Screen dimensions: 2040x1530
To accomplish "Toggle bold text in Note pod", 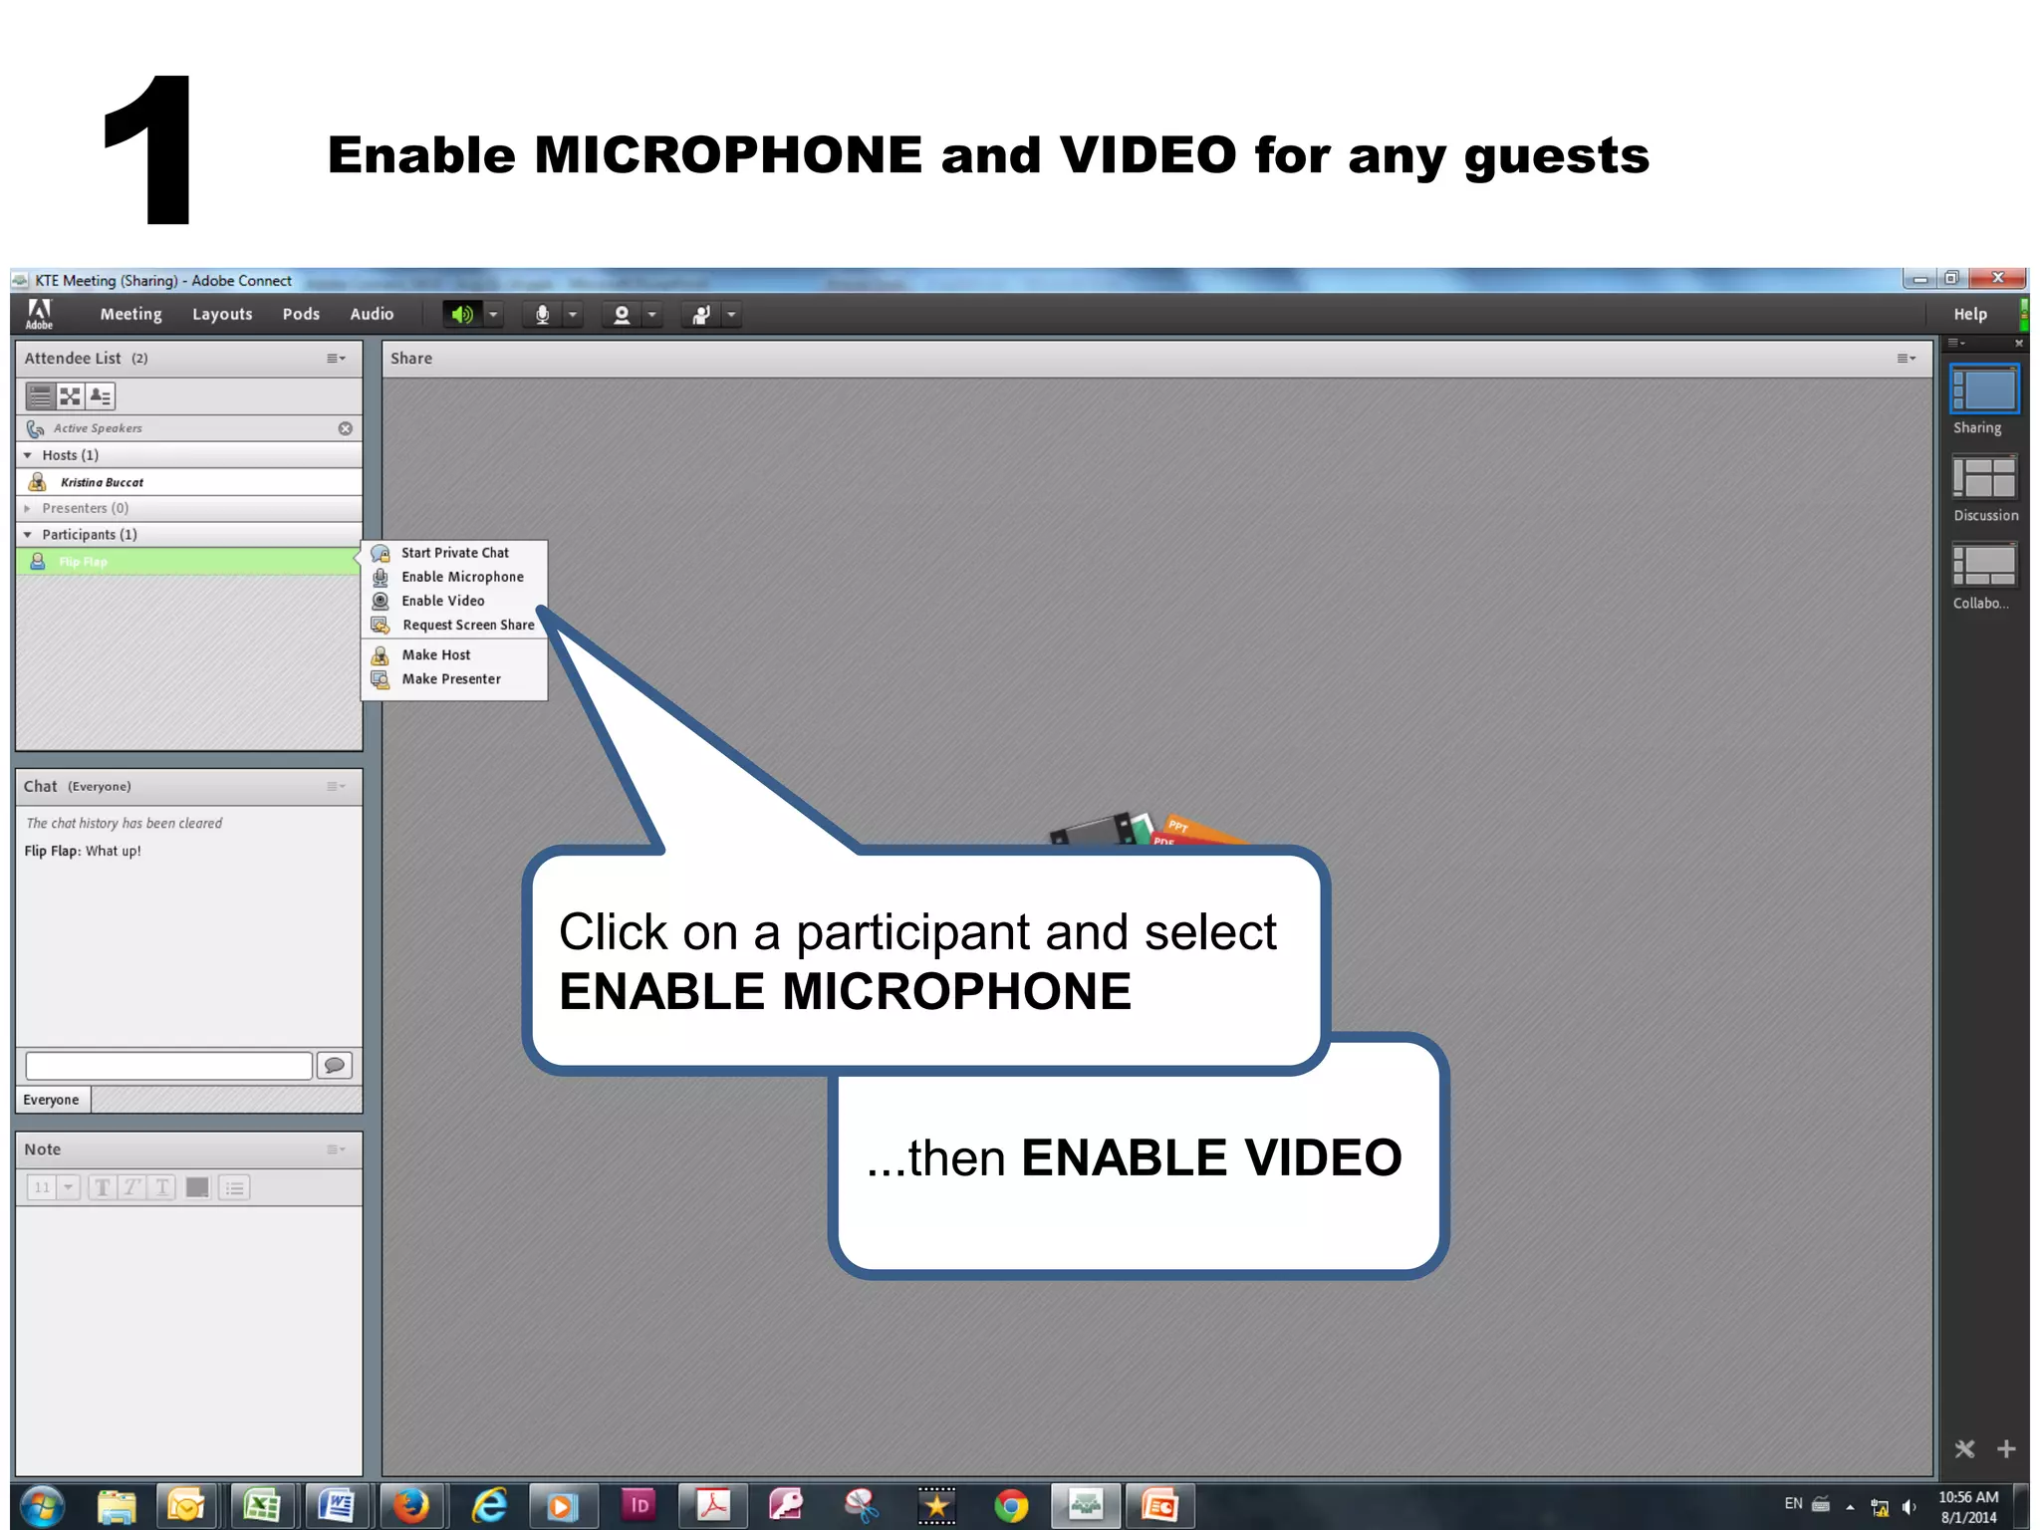I will click(x=103, y=1187).
